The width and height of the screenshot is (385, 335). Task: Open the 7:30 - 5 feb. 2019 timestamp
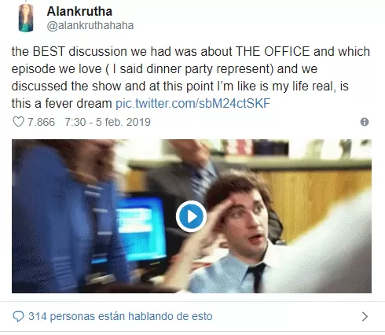click(x=108, y=122)
